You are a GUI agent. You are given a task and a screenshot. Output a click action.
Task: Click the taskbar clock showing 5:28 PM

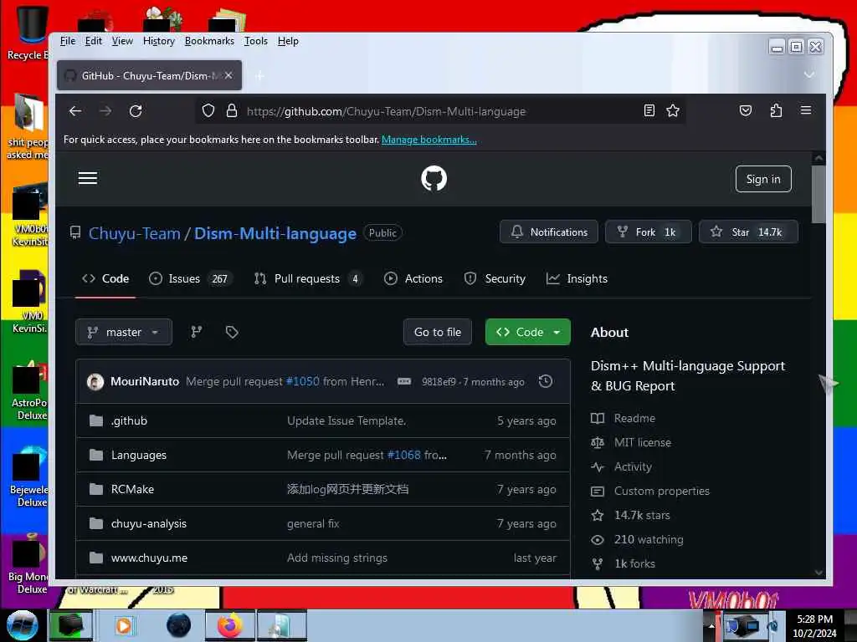click(814, 625)
